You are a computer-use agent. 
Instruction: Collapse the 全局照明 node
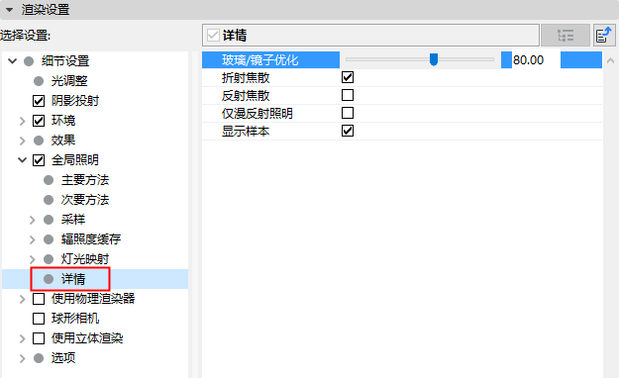coord(23,160)
